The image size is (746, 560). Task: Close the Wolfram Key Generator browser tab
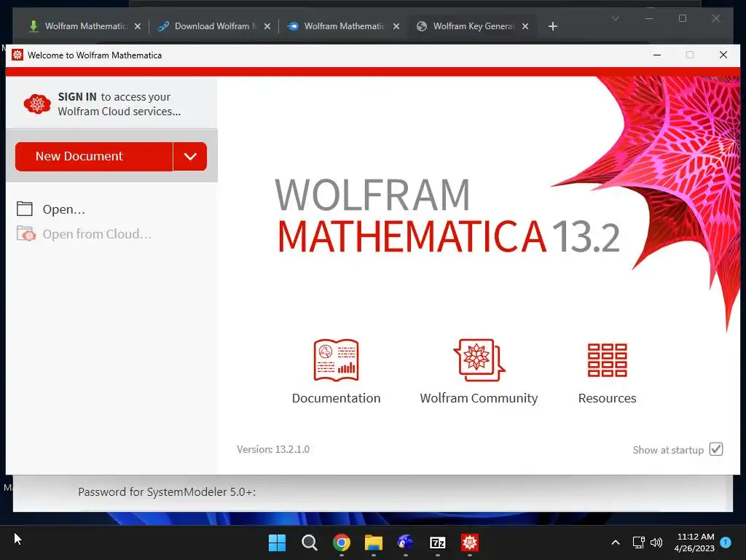525,26
